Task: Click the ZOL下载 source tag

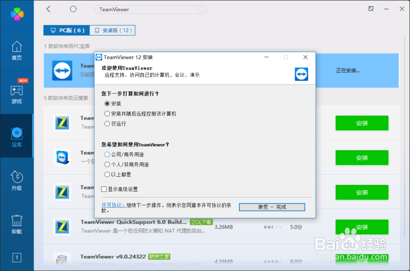Action: 201,222
